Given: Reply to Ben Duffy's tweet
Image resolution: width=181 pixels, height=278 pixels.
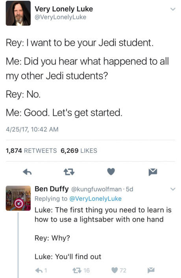Looking at the screenshot, I should click(41, 270).
